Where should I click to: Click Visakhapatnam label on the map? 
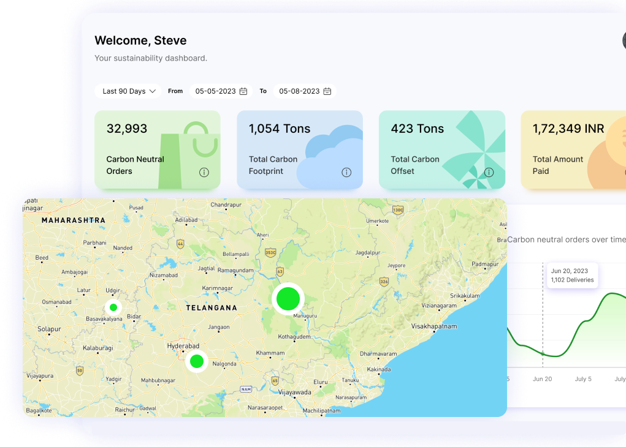coord(434,326)
